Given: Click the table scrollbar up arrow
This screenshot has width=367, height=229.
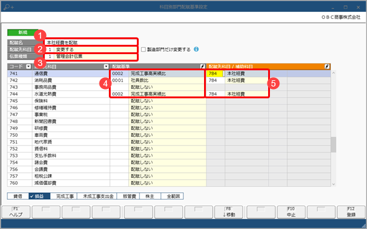Looking at the screenshot, I should 333,73.
